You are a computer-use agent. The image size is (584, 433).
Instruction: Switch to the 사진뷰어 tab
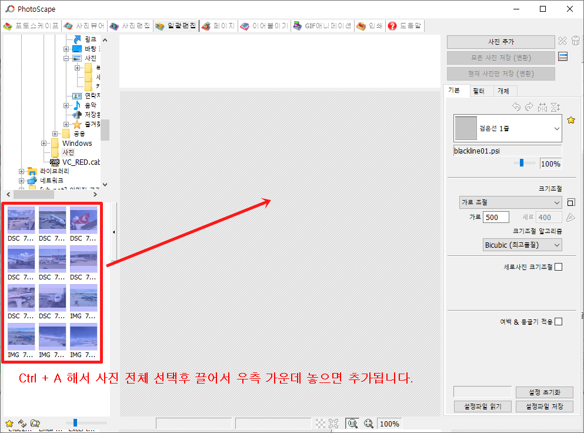point(84,26)
